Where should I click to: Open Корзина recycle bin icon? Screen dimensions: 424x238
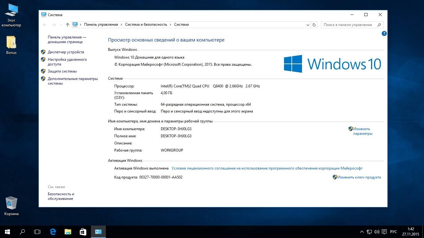tap(11, 206)
